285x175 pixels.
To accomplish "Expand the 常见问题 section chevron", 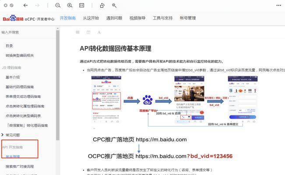I will coord(2,135).
